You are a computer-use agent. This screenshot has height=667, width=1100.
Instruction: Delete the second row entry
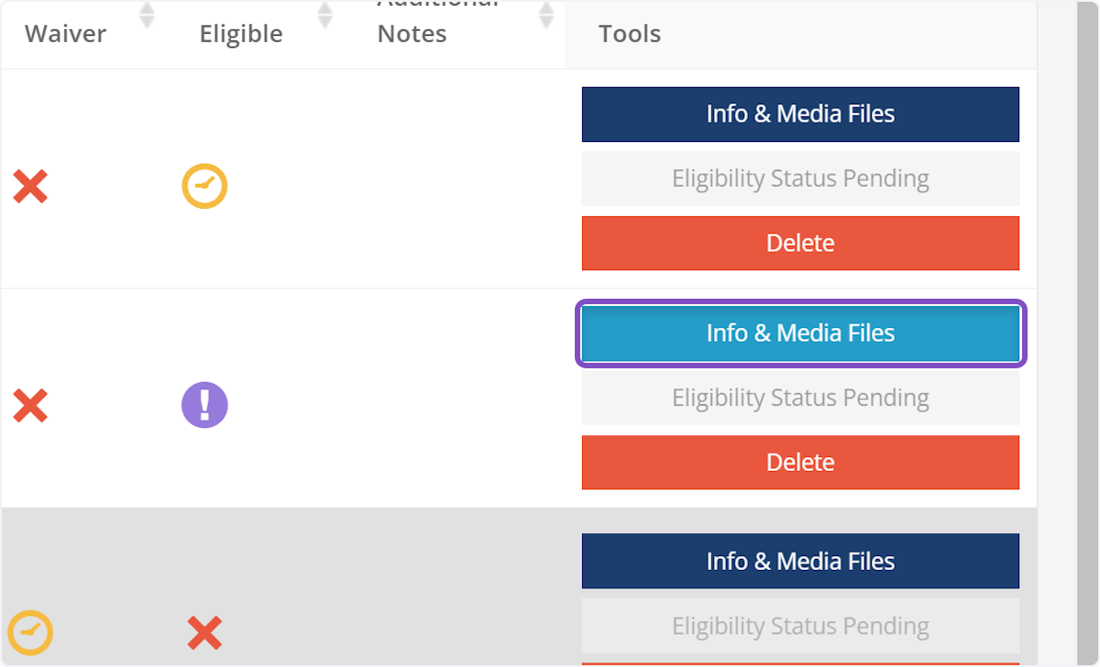[800, 463]
